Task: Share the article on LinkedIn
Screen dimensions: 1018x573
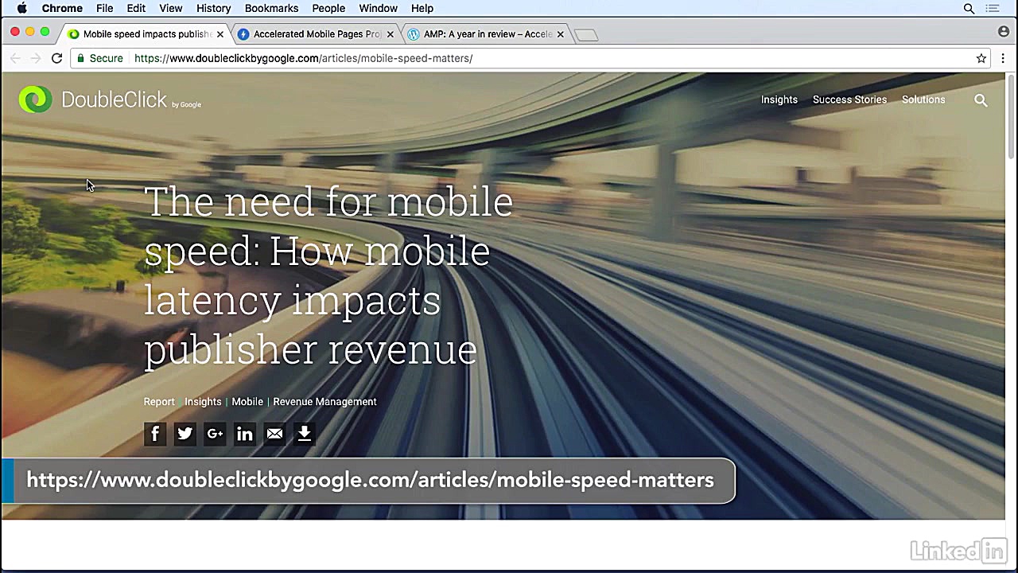Action: 245,434
